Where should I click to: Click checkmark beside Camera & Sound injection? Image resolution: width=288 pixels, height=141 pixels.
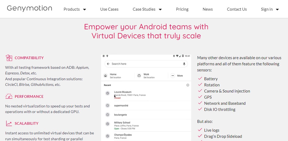coord(200,91)
